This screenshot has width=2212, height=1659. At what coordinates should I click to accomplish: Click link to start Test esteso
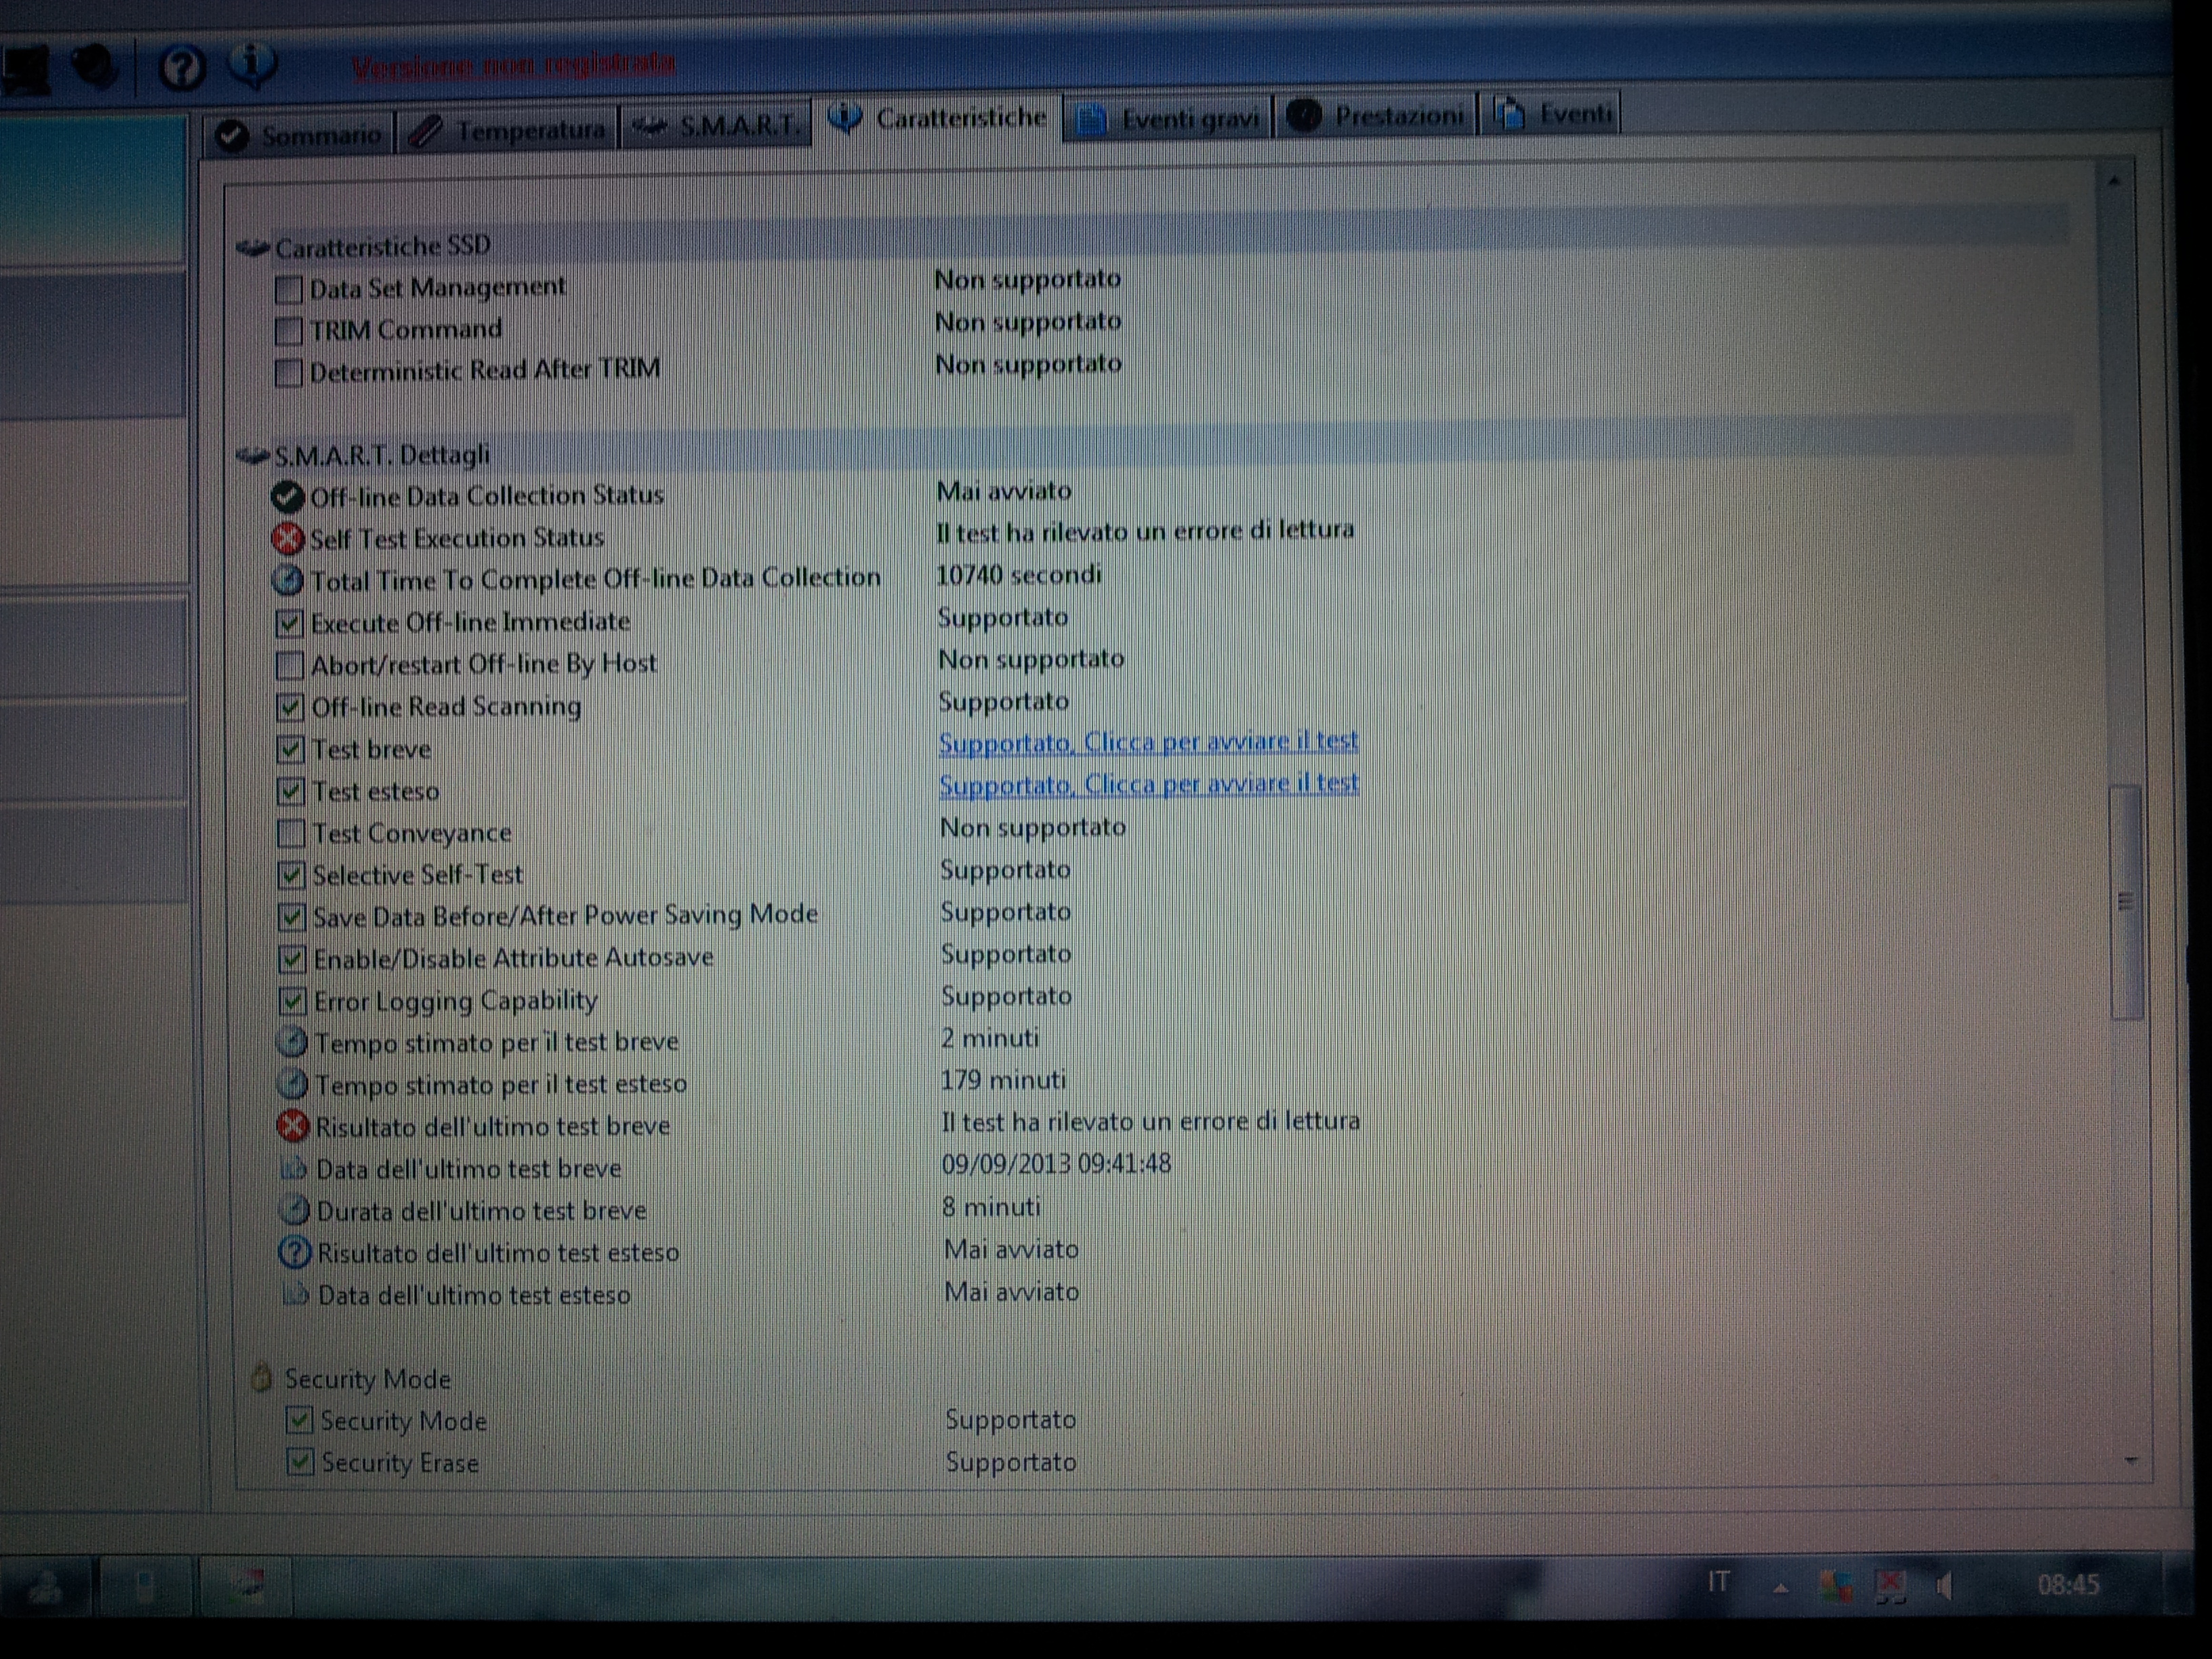1148,784
